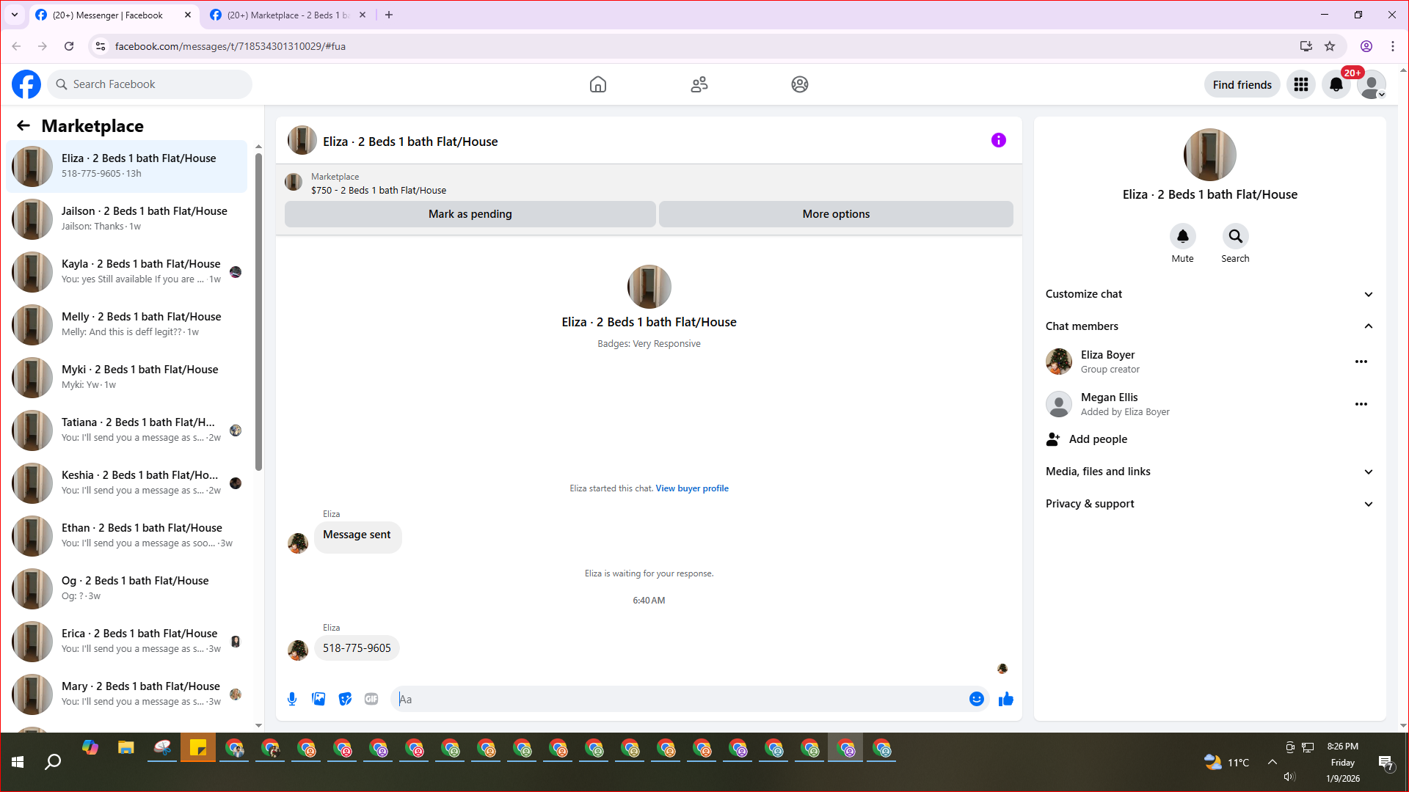
Task: Search in conversation with magnifier icon
Action: click(x=1235, y=237)
